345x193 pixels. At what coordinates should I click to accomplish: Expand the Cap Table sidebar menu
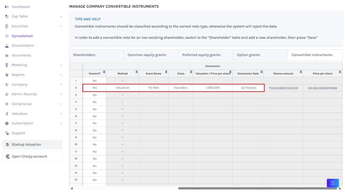coord(61,17)
